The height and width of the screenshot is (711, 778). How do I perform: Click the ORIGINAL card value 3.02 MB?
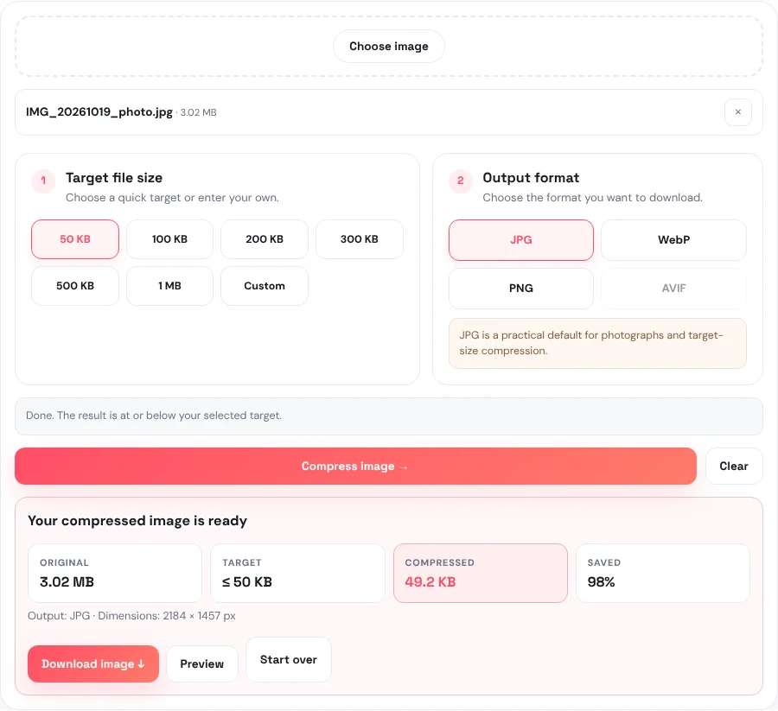67,581
